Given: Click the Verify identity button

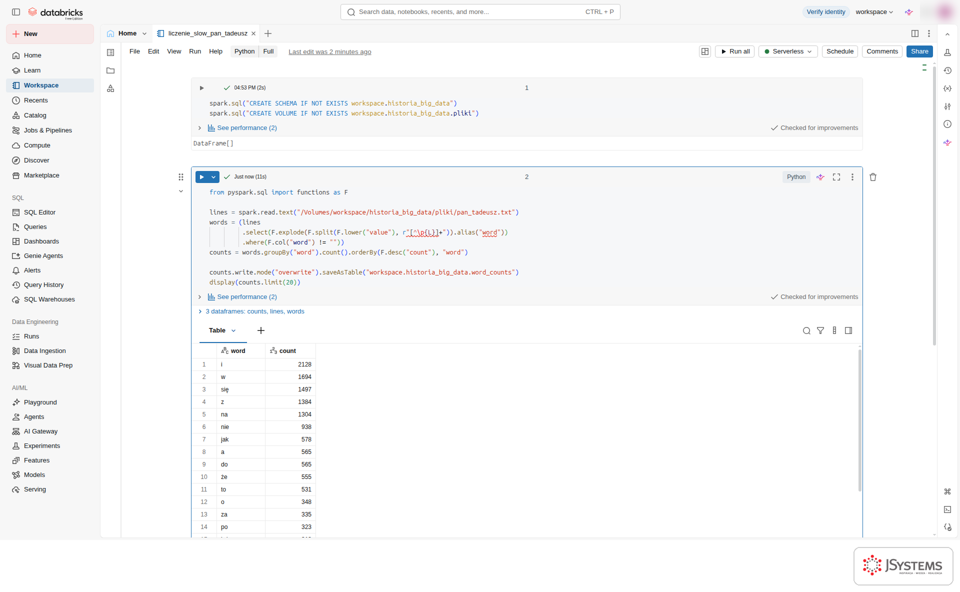Looking at the screenshot, I should 826,12.
